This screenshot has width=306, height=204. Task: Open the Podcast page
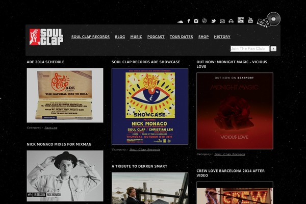point(156,37)
